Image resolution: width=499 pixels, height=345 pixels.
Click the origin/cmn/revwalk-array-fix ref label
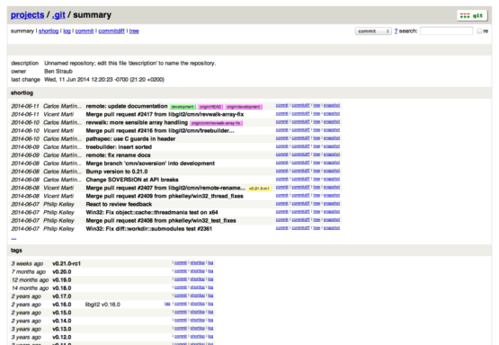click(x=217, y=123)
